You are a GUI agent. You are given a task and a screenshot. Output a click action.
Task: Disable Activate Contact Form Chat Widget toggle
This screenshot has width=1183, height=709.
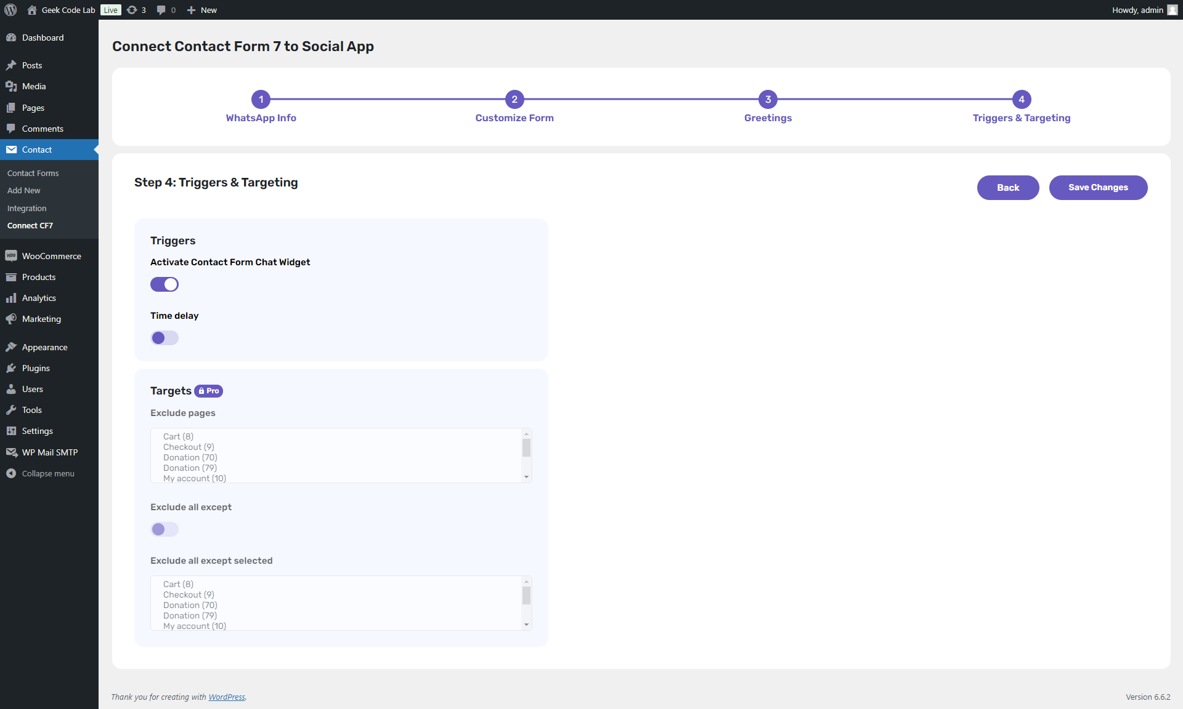[x=165, y=284]
